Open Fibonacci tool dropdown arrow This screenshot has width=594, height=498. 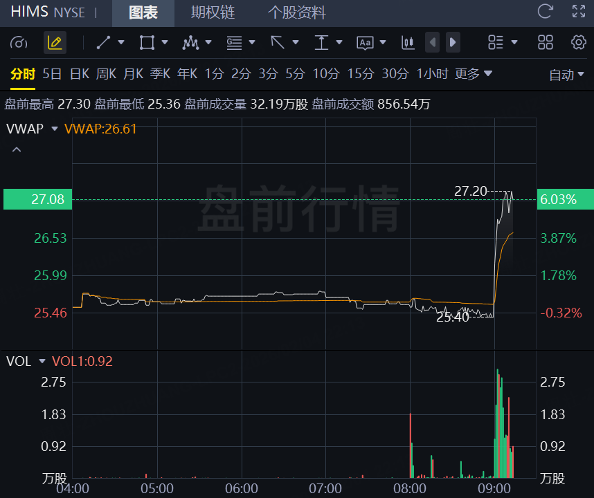point(252,42)
